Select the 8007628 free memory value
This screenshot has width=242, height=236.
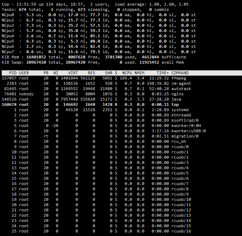point(77,57)
